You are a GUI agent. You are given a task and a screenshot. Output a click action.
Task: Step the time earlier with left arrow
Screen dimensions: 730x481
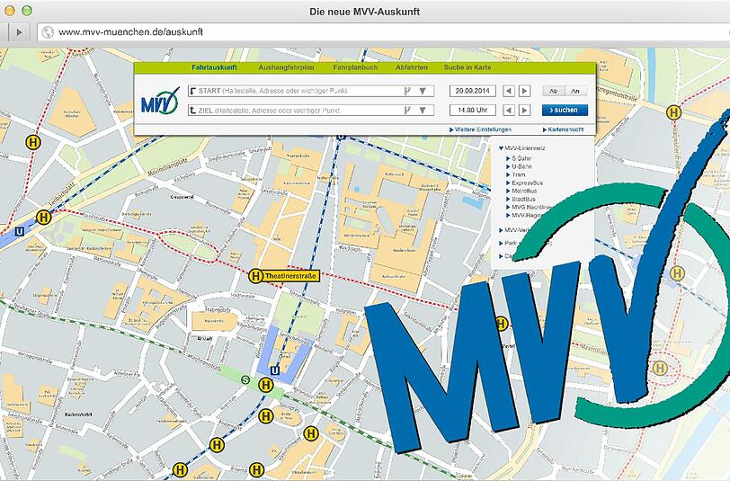(509, 111)
